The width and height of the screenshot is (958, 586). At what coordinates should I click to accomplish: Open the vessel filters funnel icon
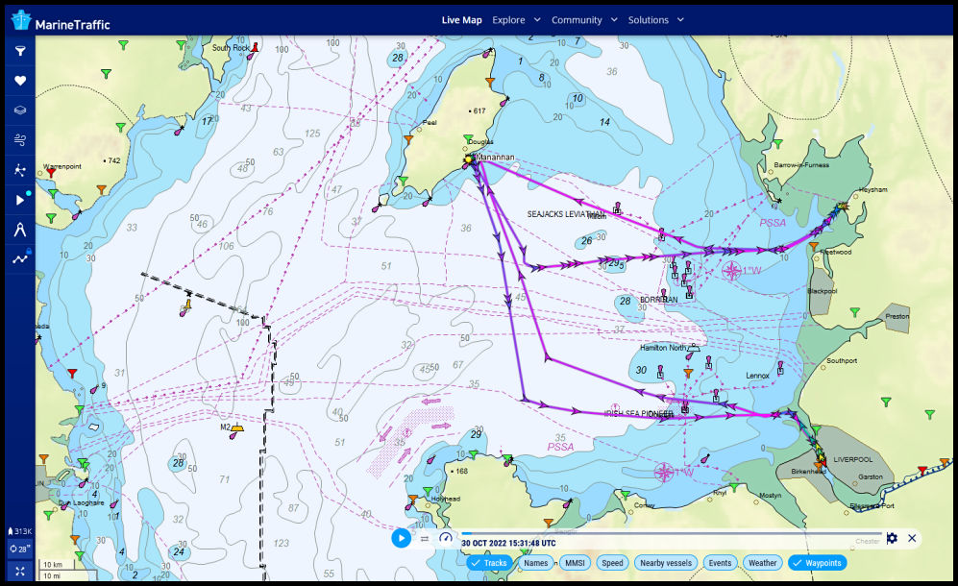click(x=20, y=51)
